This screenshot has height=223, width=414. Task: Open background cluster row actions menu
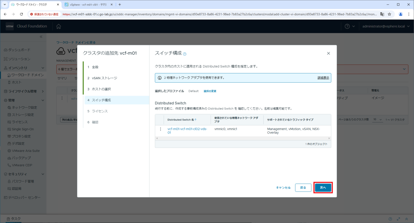pyautogui.click(x=62, y=98)
